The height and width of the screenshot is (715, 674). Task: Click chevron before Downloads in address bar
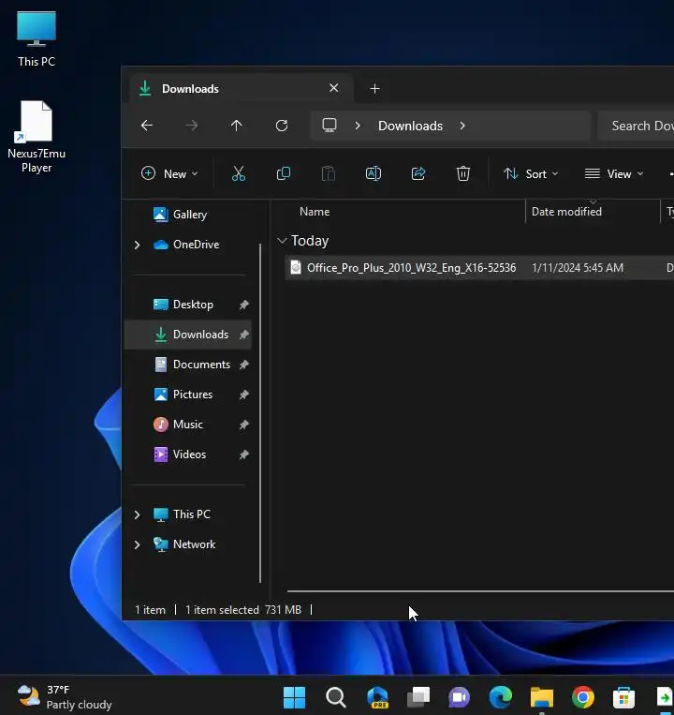click(x=358, y=126)
